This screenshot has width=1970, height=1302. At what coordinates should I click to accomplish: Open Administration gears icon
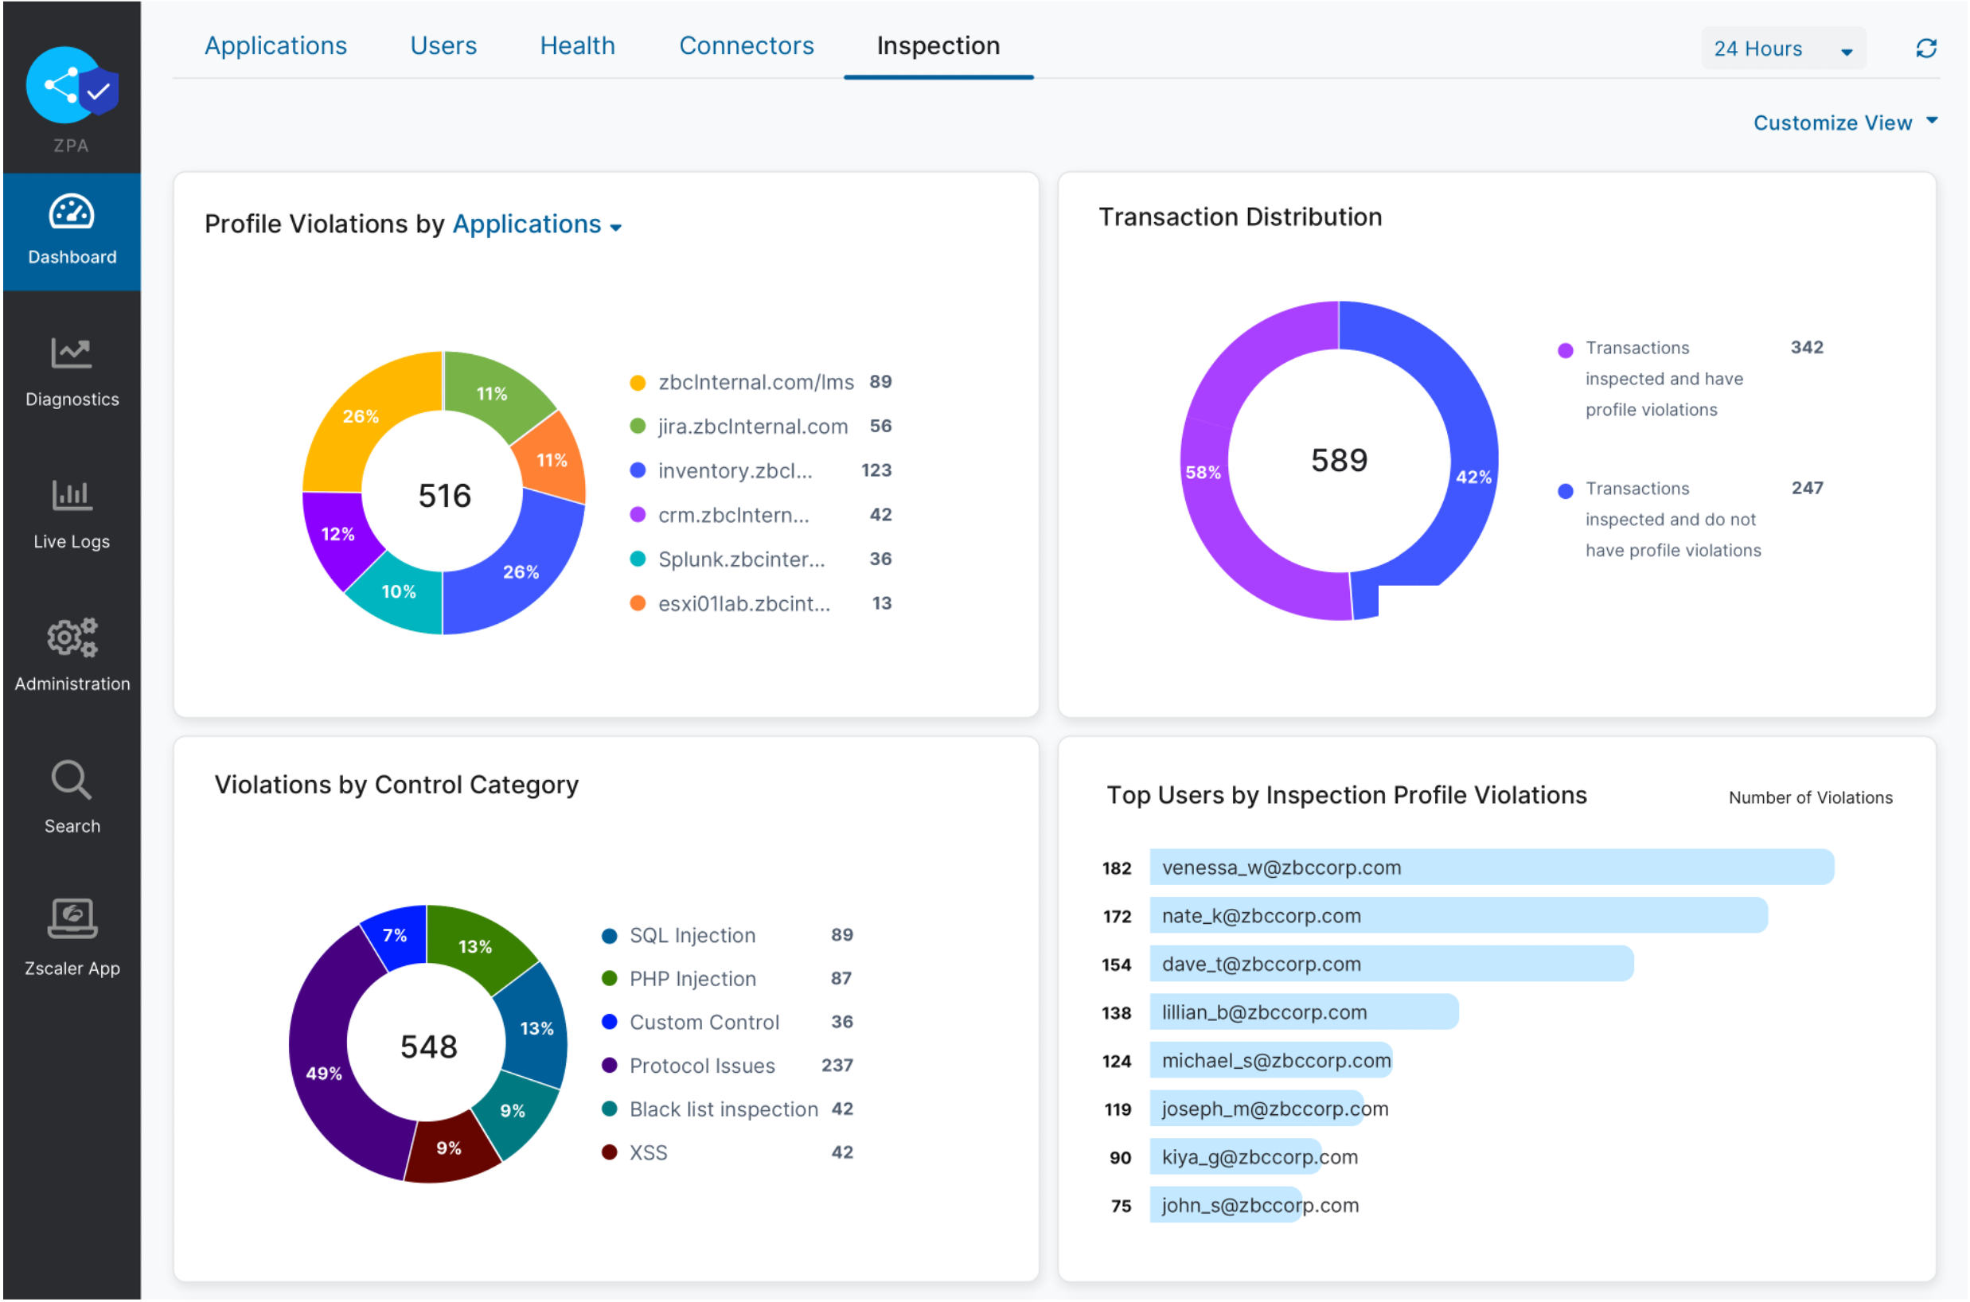[72, 637]
